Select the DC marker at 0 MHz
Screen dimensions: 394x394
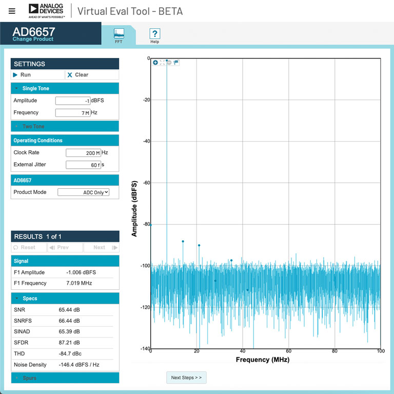151,225
